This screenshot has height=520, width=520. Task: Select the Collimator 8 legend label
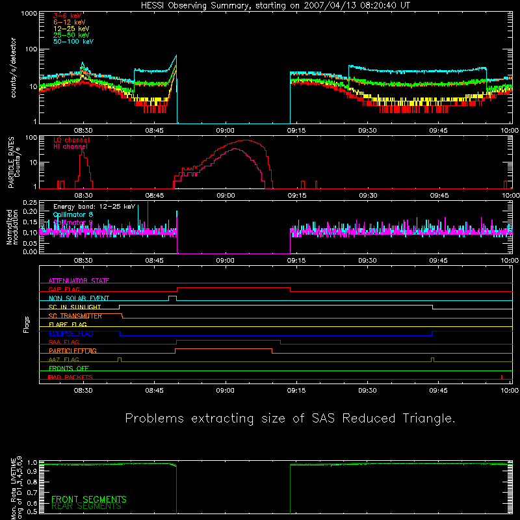(x=73, y=214)
